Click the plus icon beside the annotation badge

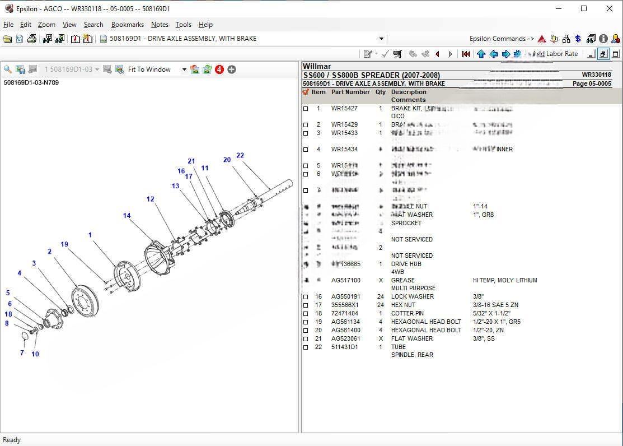pos(232,69)
